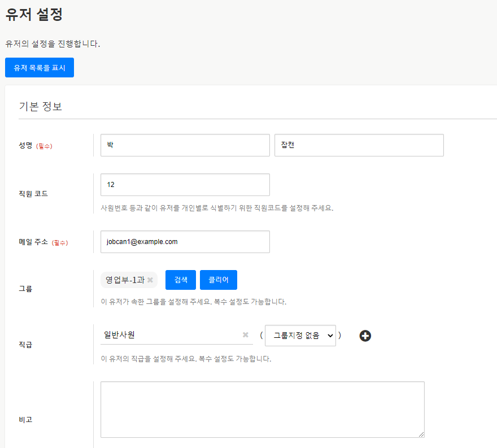Viewport: 497px width, 448px height.
Task: Focus the first name field containing 잡캔
Action: 359,145
